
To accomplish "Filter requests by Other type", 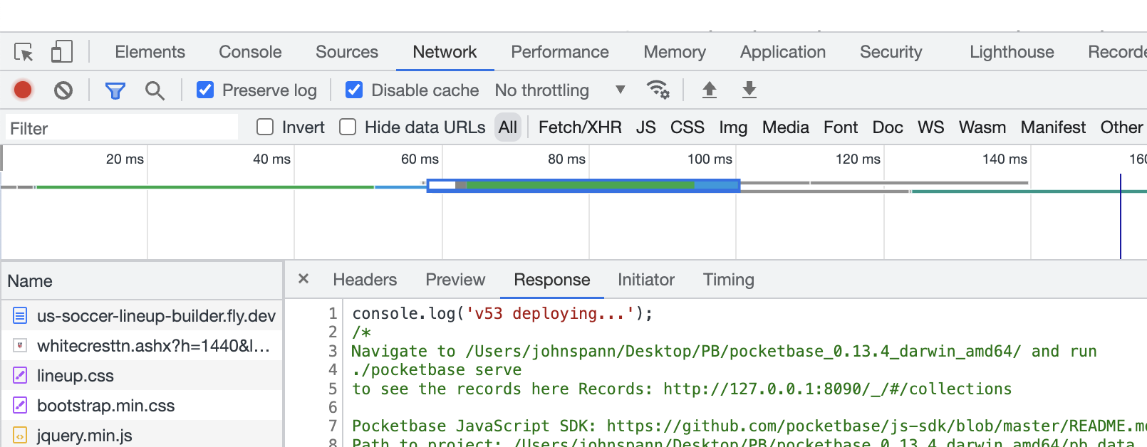I will 1121,127.
